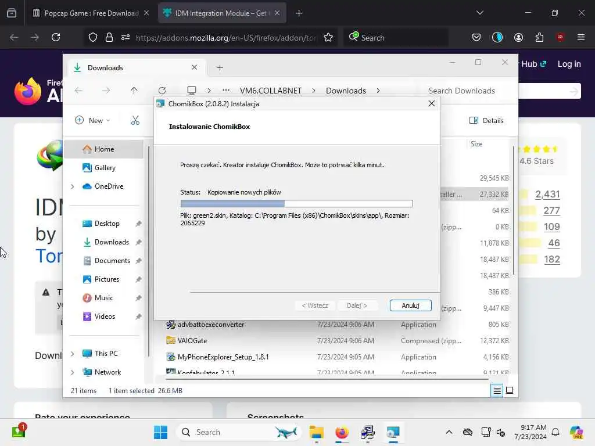
Task: Open a new Firefox tab
Action: pyautogui.click(x=299, y=13)
